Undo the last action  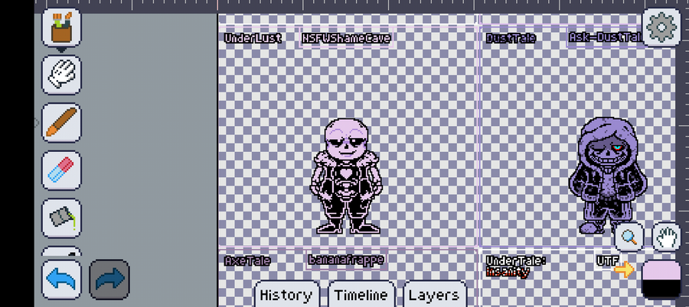[61, 280]
